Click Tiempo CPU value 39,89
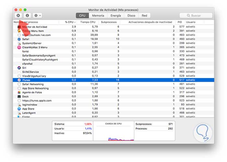227x162 pixels. (94, 35)
